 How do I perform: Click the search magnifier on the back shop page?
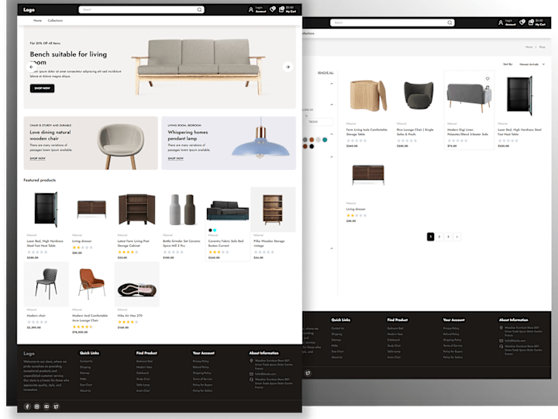click(449, 23)
